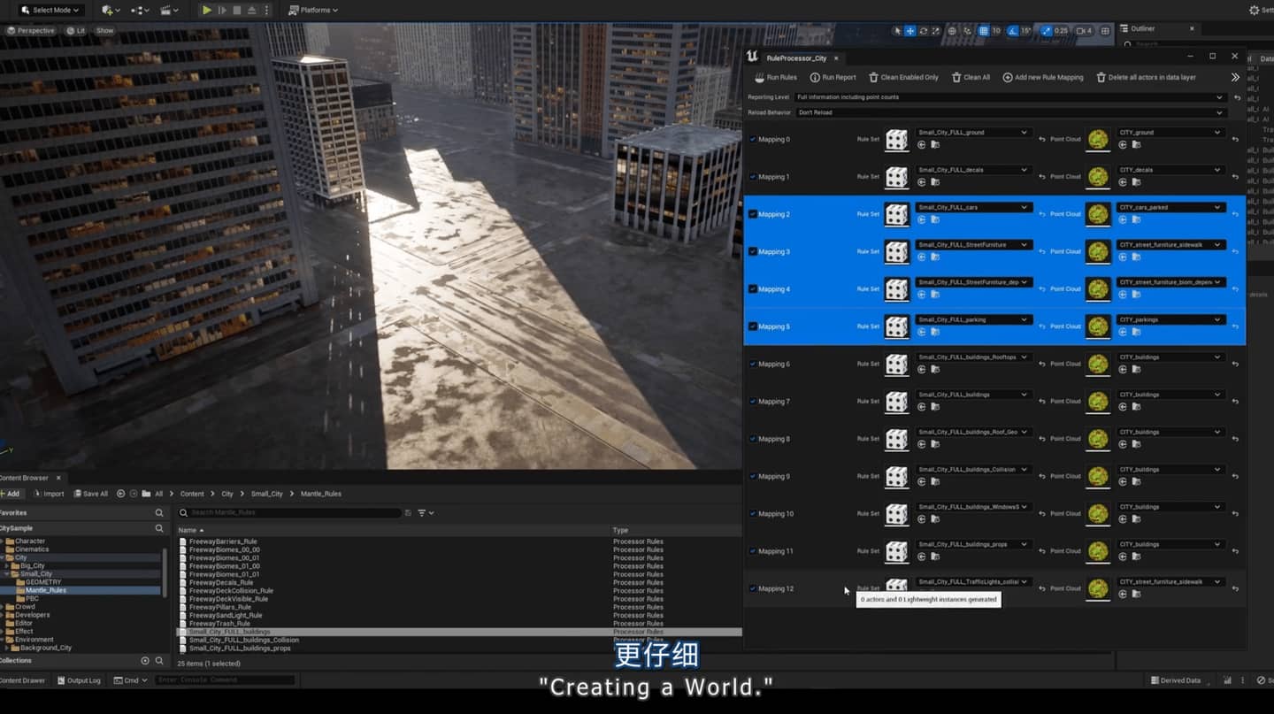Reset Mapping 0 point cloud to default arrow
This screenshot has width=1274, height=714.
click(x=1235, y=140)
